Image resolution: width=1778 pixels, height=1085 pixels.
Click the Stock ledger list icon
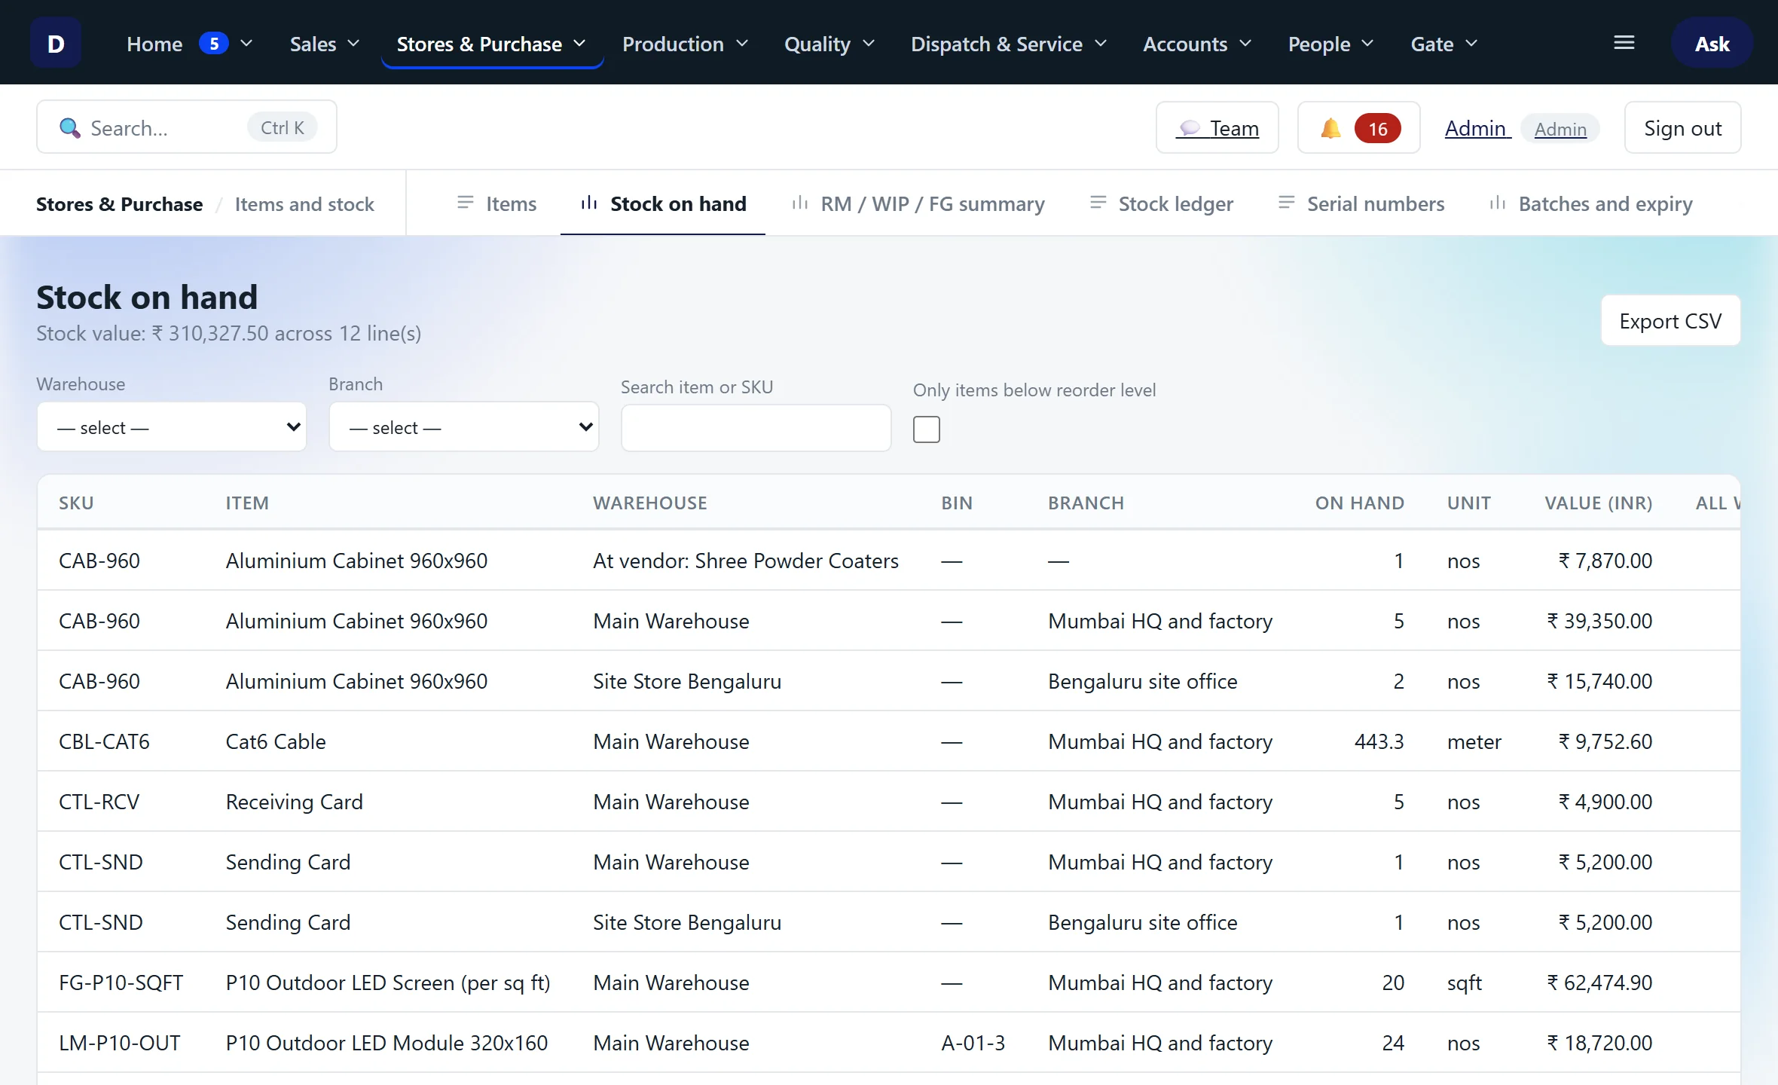click(1098, 203)
